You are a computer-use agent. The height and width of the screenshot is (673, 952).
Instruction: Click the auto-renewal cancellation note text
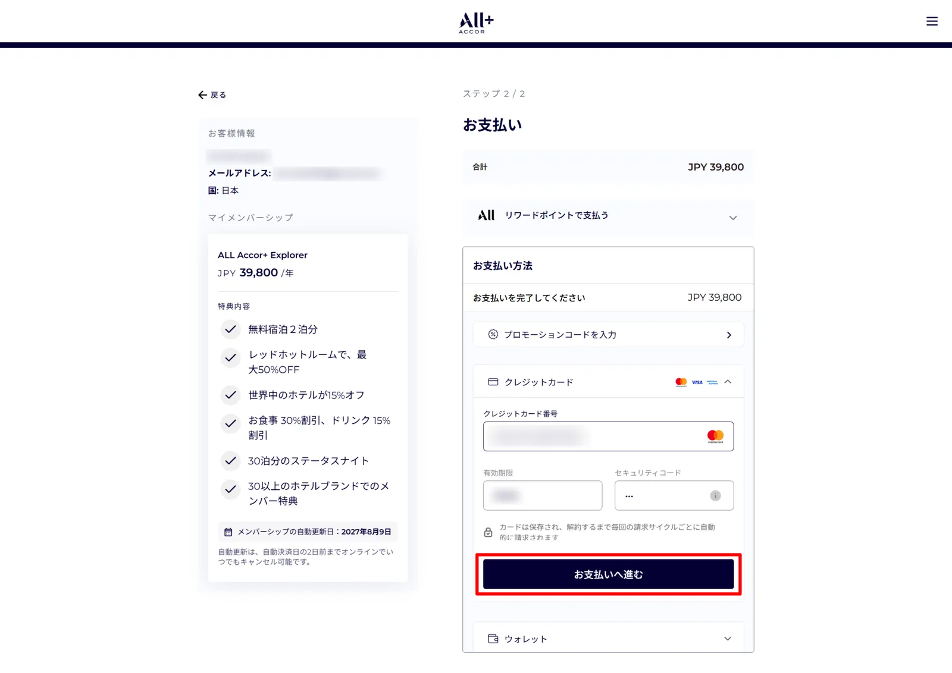(305, 557)
